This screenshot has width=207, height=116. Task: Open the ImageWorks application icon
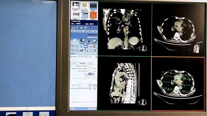tap(84, 6)
